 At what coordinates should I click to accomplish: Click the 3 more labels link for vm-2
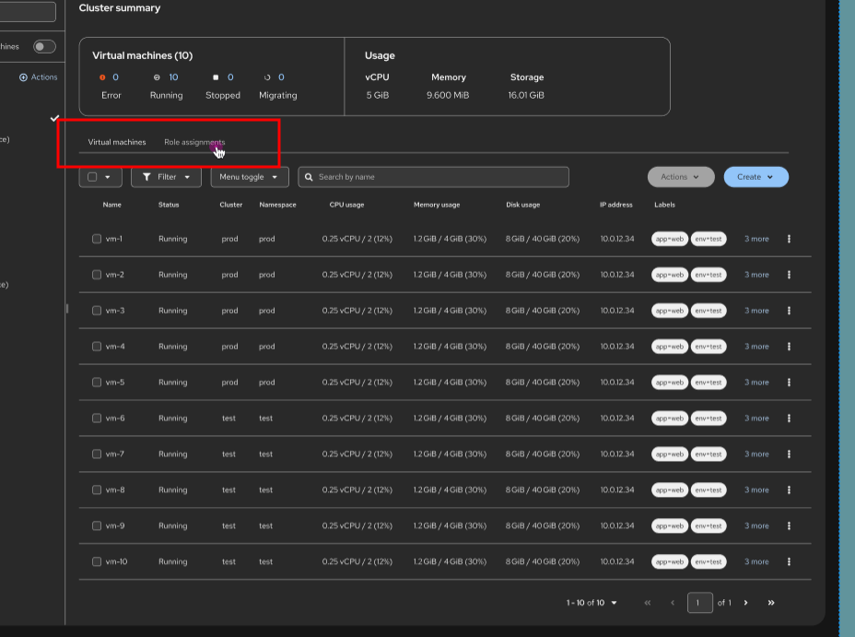pos(756,275)
